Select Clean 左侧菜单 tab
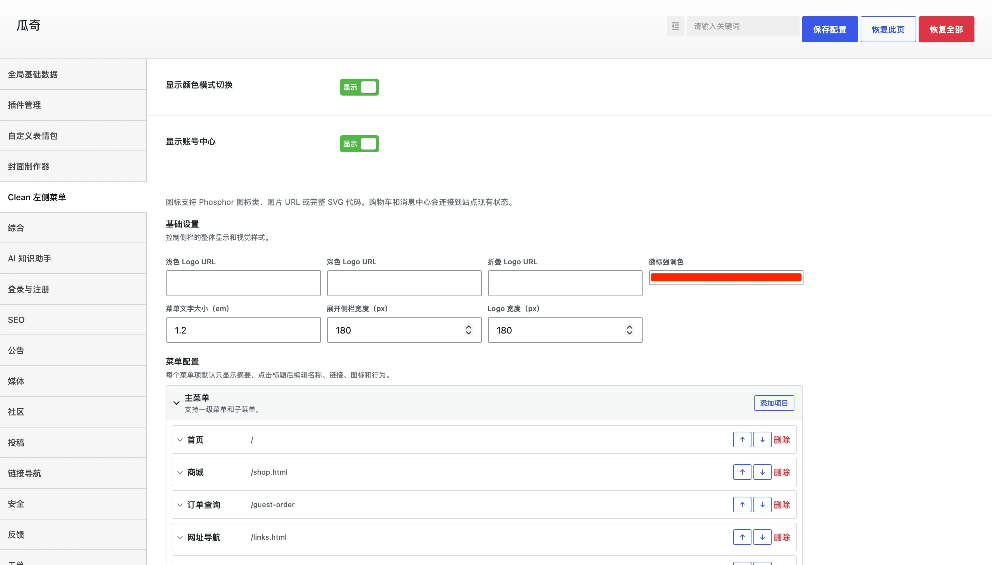992x565 pixels. pyautogui.click(x=73, y=197)
